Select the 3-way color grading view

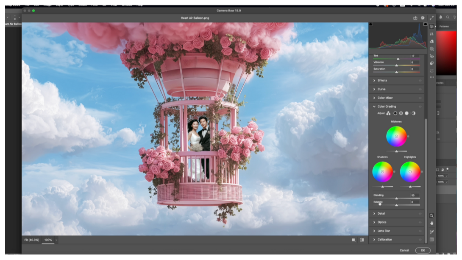388,113
